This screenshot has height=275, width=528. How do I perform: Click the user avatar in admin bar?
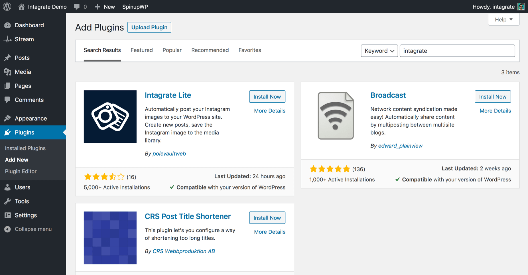[521, 7]
